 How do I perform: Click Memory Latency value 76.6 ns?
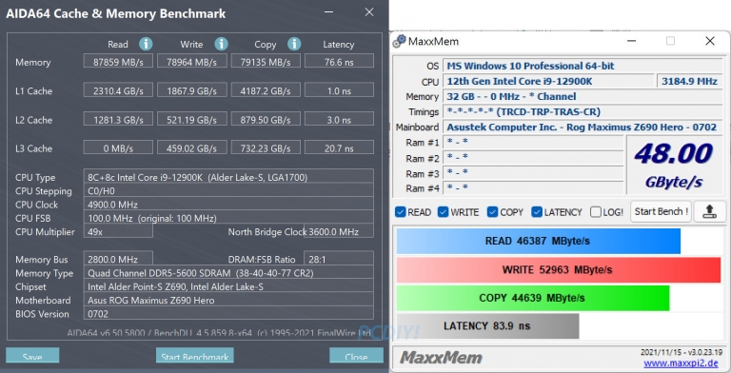[339, 62]
